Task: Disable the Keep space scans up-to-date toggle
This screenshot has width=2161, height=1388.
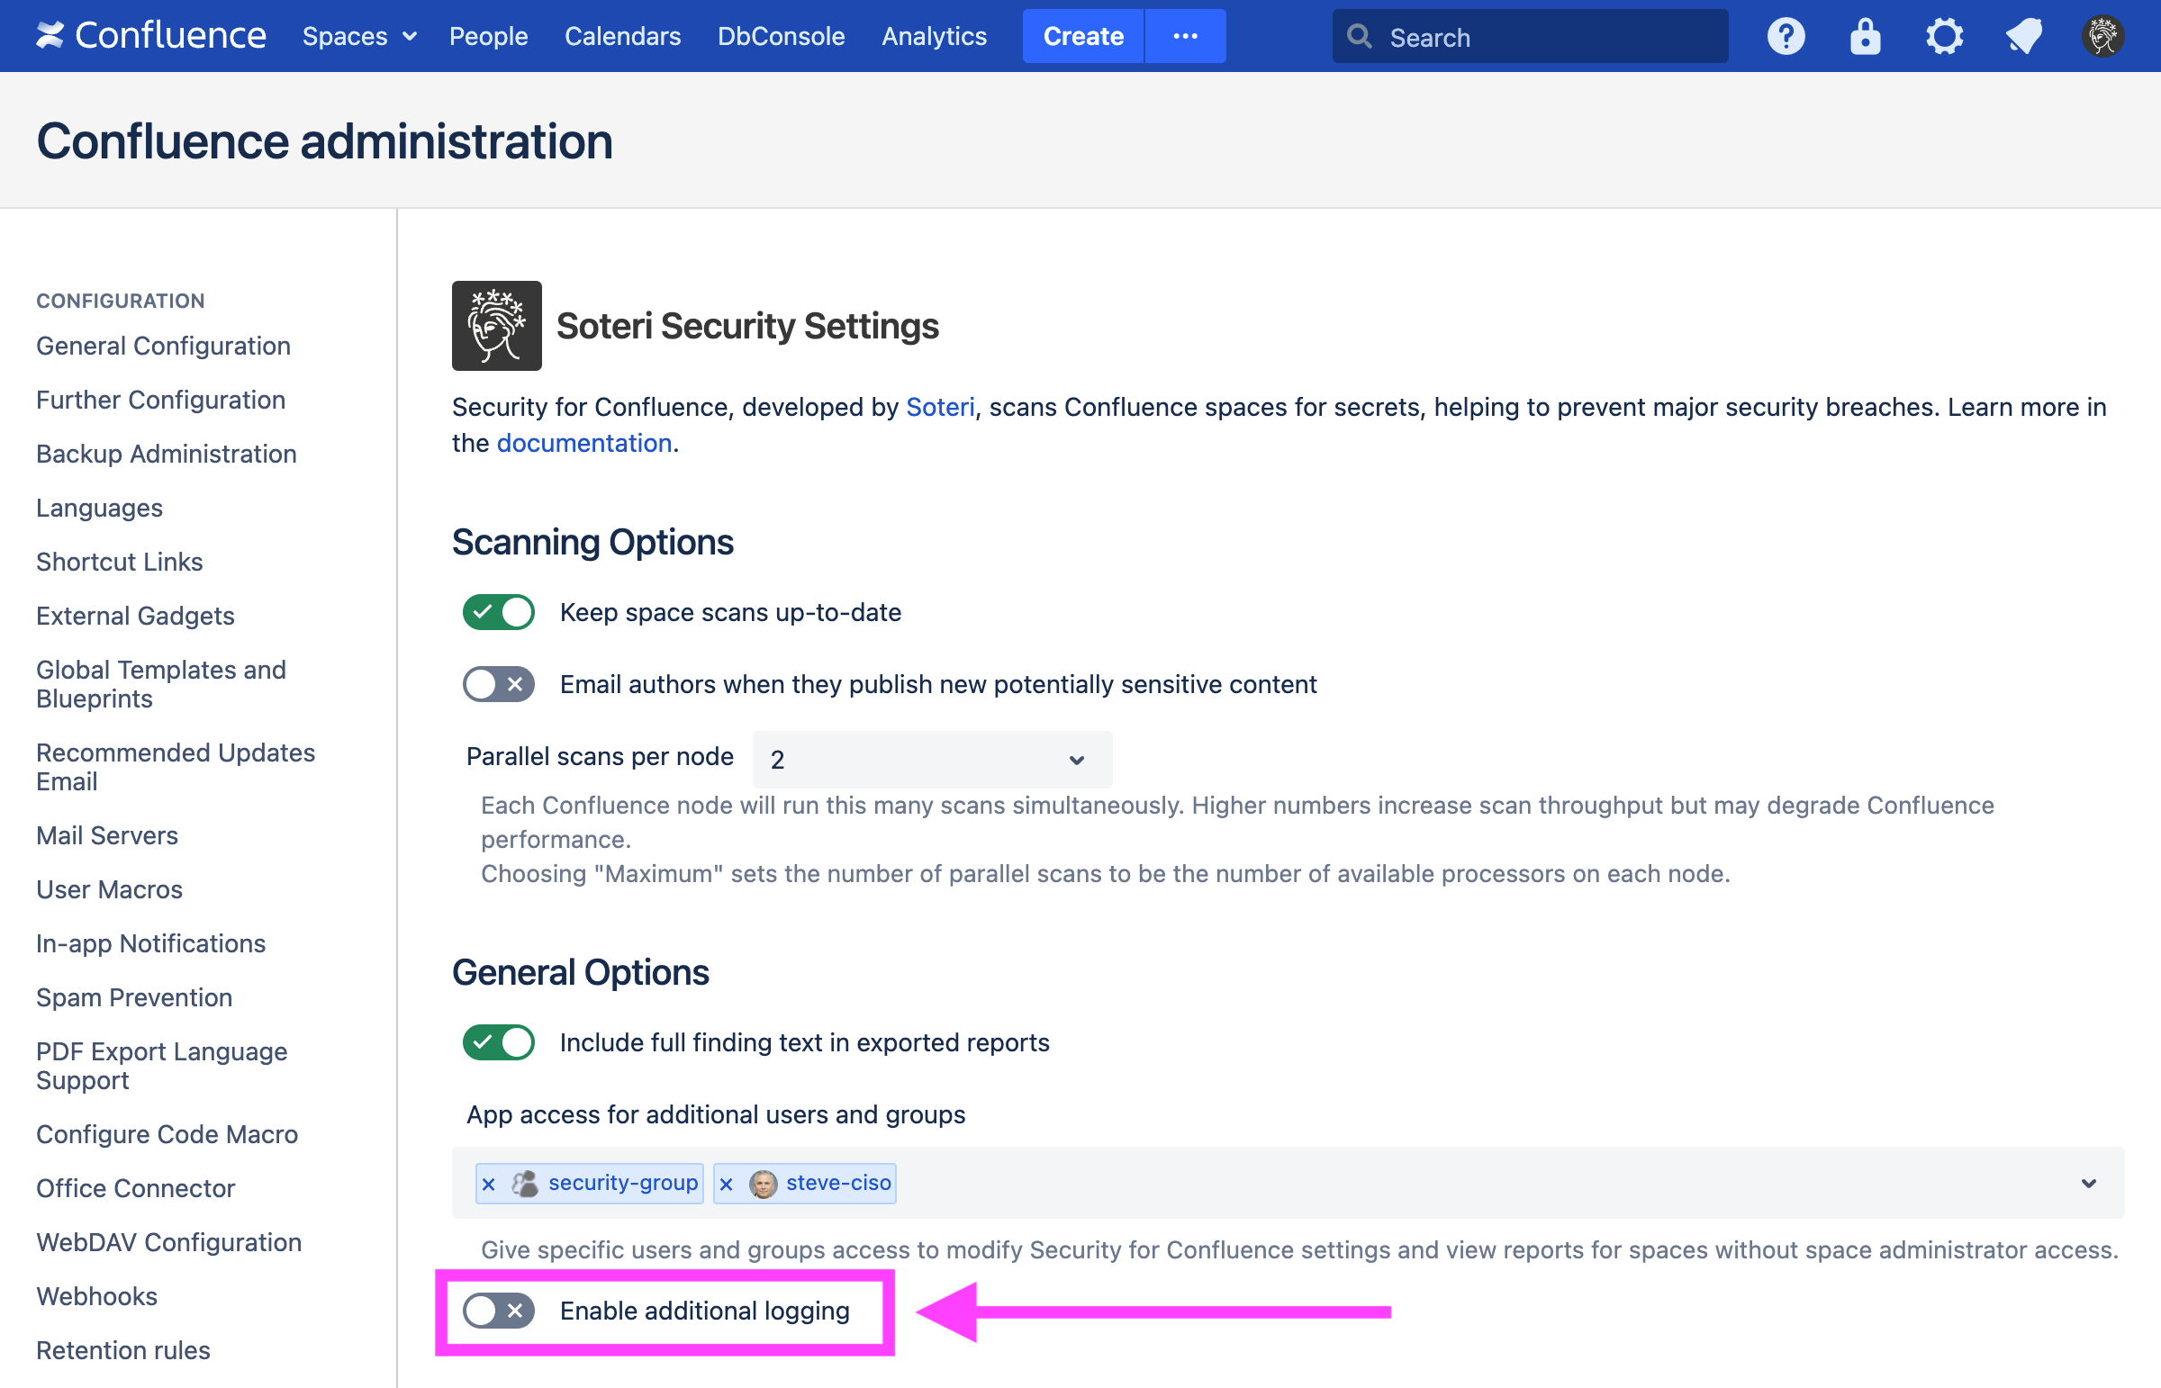Action: (498, 612)
